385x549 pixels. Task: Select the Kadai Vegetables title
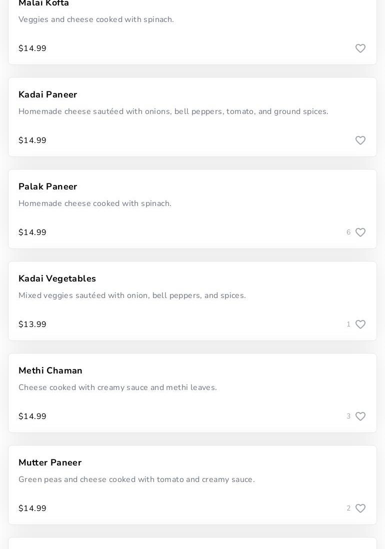point(57,278)
